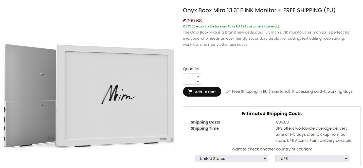Click the quantity number input field
The width and height of the screenshot is (363, 168).
tap(189, 79)
